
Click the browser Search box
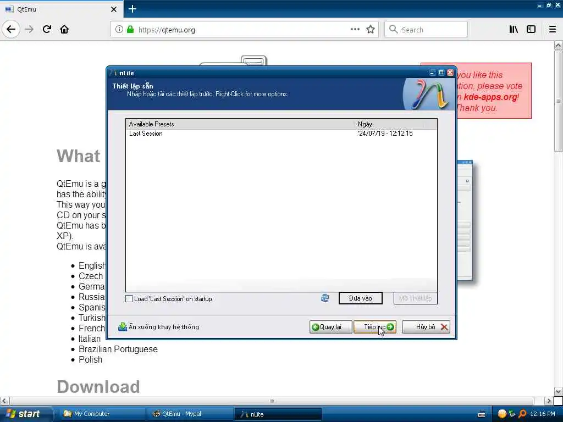pos(426,30)
